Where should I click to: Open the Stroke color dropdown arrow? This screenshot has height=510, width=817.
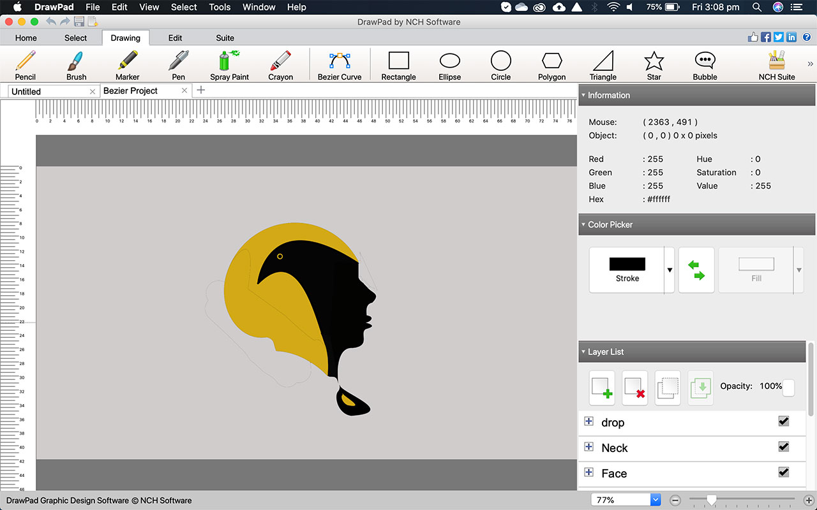pos(670,270)
